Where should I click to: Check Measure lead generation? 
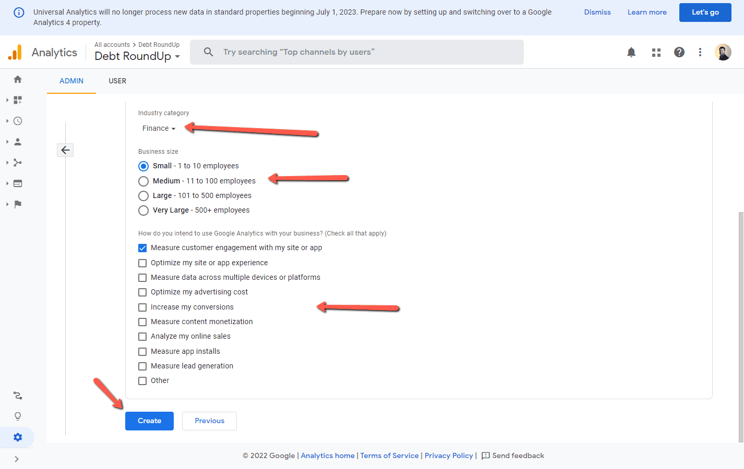pyautogui.click(x=142, y=366)
